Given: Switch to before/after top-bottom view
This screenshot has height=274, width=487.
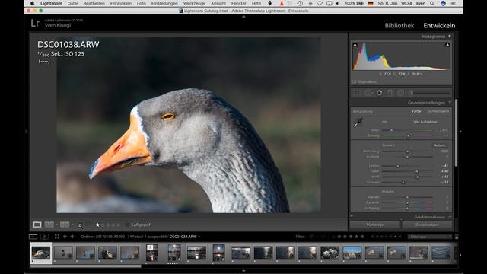Looking at the screenshot, I should tap(65, 225).
